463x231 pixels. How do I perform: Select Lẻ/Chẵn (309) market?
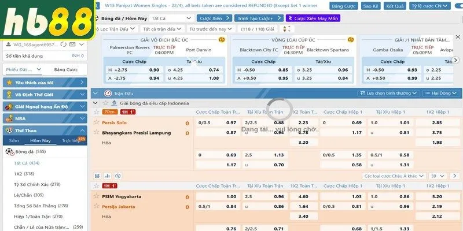[x=28, y=195]
